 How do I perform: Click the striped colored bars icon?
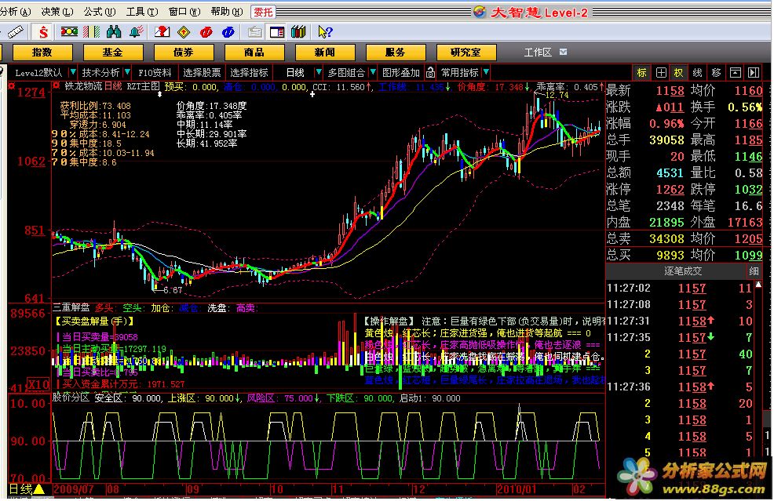point(91,32)
